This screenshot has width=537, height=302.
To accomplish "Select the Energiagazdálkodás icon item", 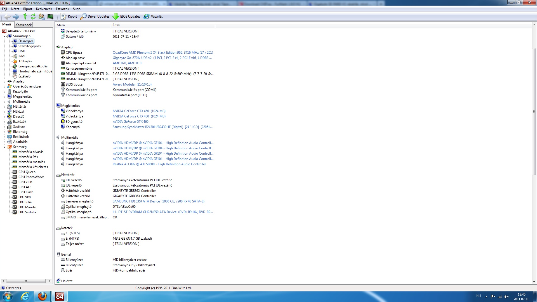I will pyautogui.click(x=15, y=66).
